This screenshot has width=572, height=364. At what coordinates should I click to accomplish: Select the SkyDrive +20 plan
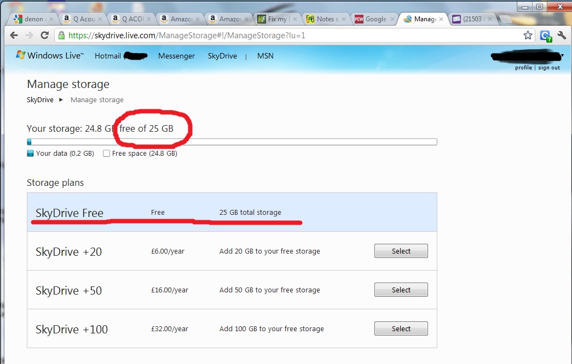[401, 251]
